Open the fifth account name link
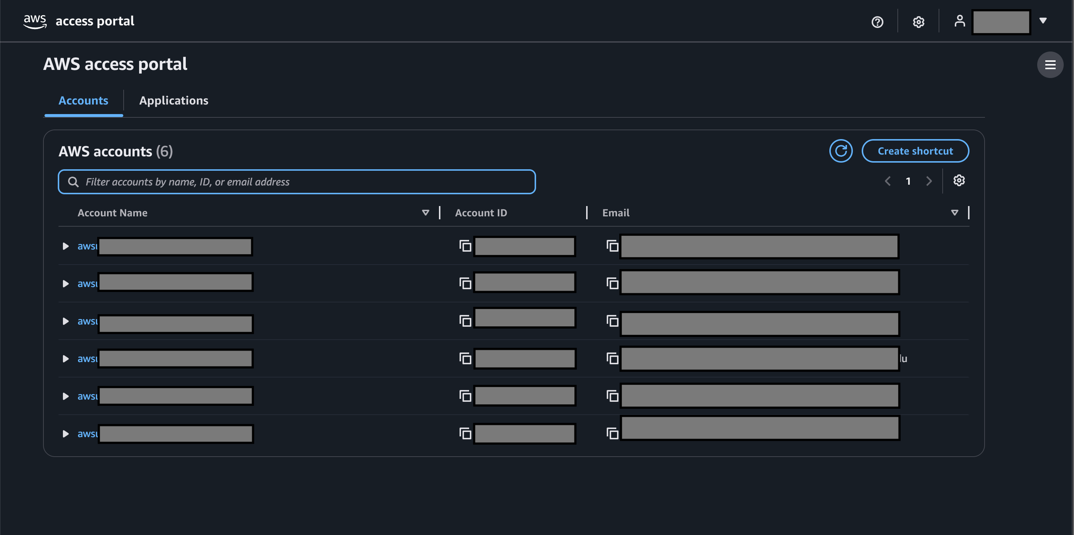 pyautogui.click(x=165, y=396)
